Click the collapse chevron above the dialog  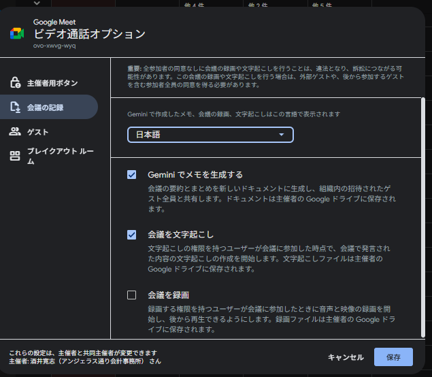click(x=37, y=3)
